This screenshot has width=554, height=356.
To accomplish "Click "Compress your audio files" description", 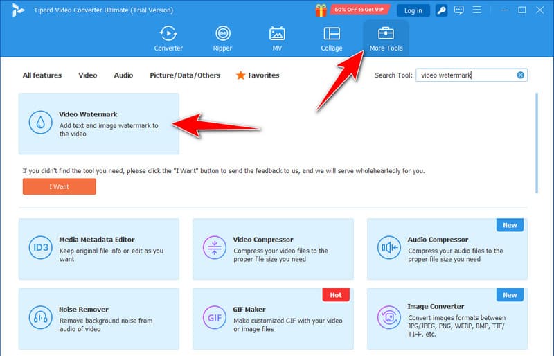I will tap(456, 255).
